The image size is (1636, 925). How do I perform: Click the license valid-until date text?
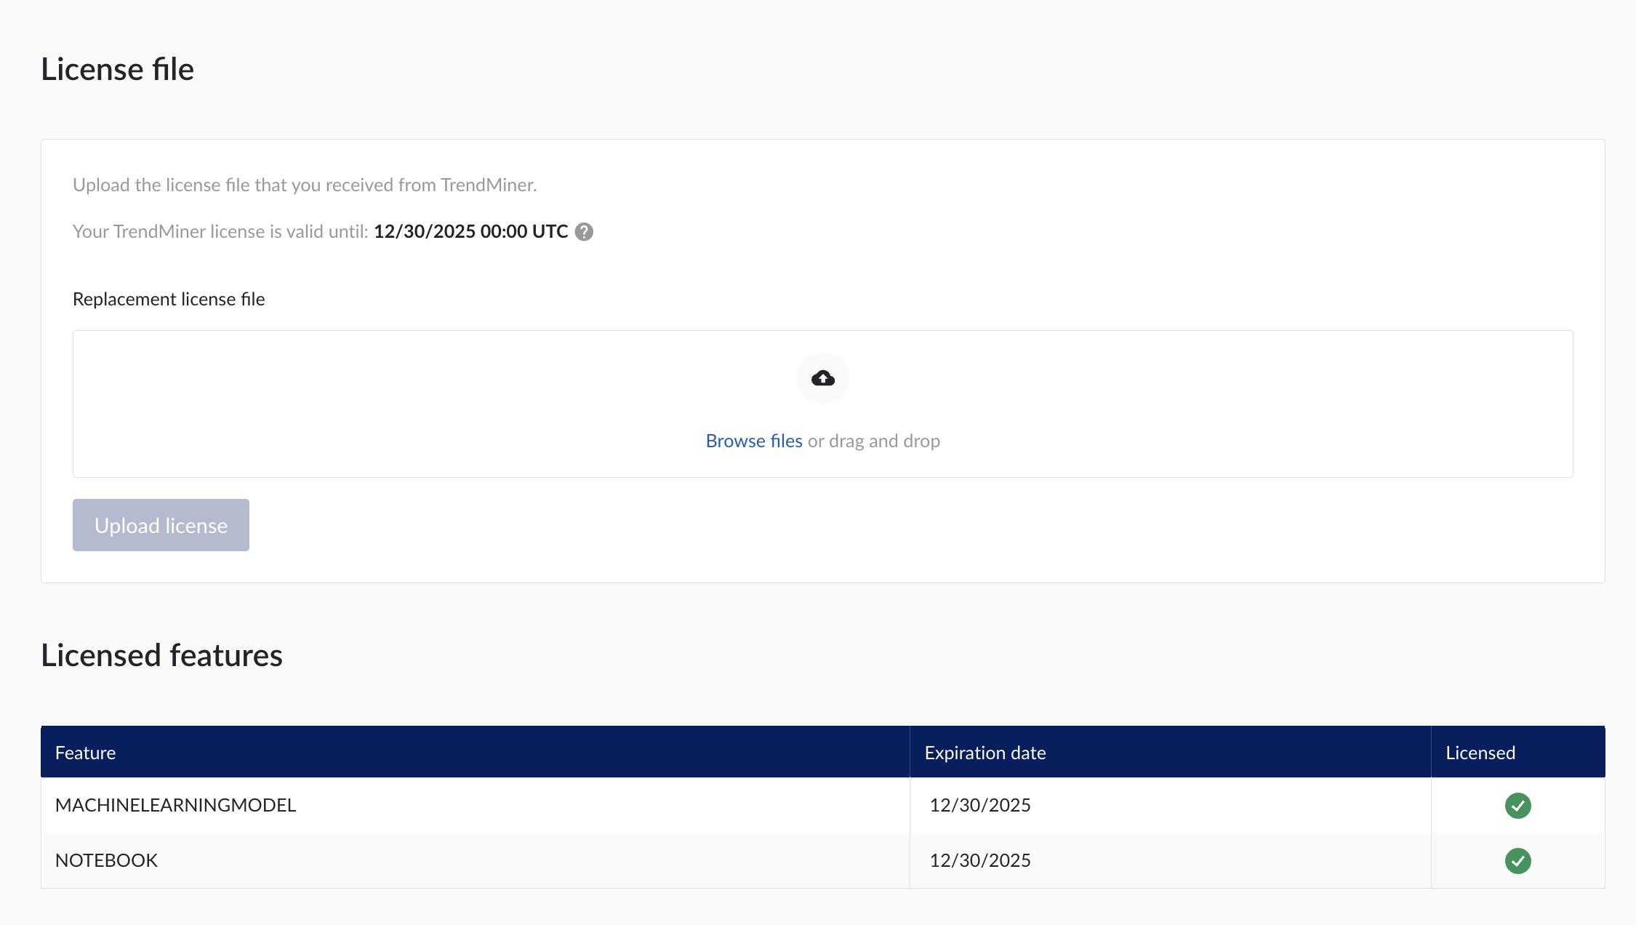pos(470,232)
